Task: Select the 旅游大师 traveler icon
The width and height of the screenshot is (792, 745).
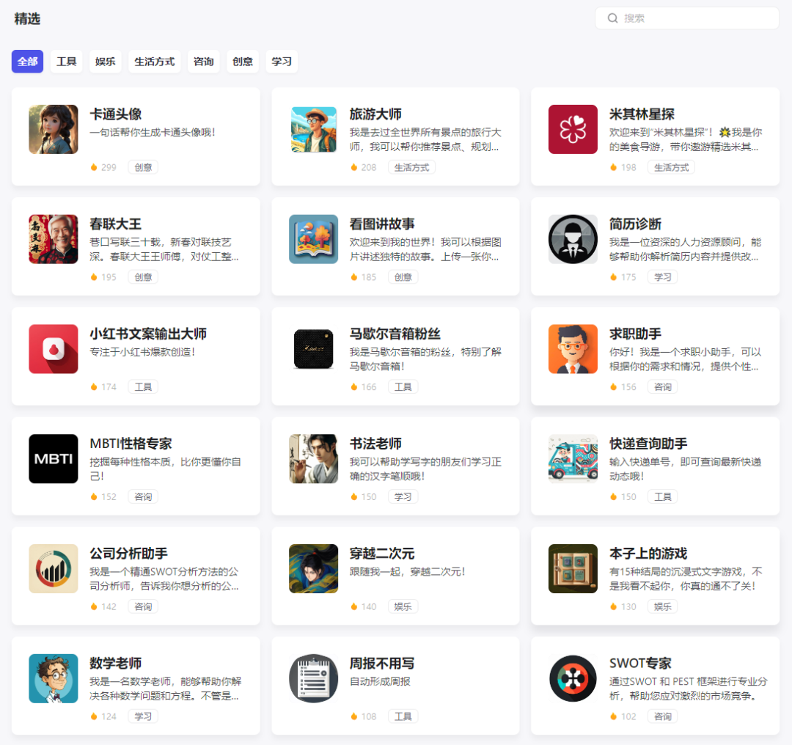Action: click(313, 129)
